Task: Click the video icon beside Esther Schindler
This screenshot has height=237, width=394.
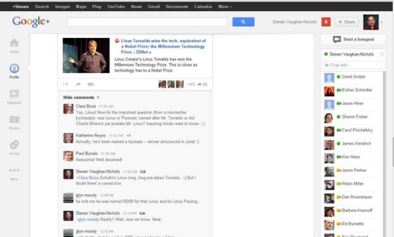Action: point(339,90)
